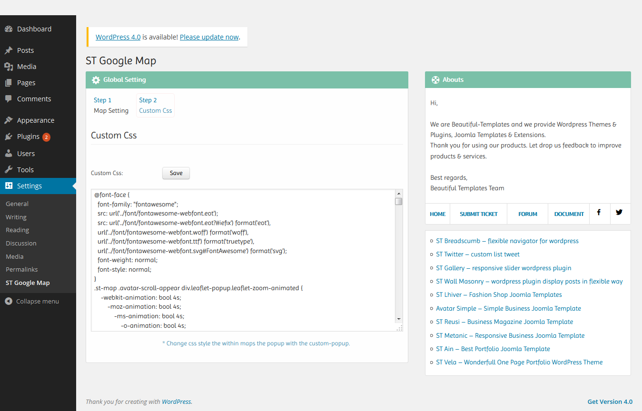Click the Media library icon
The width and height of the screenshot is (642, 411).
[x=9, y=67]
